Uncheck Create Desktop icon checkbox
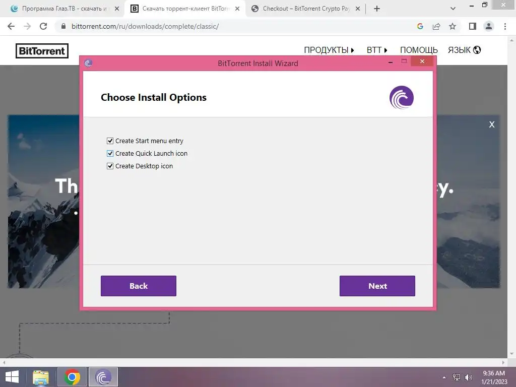The width and height of the screenshot is (516, 387). point(110,166)
